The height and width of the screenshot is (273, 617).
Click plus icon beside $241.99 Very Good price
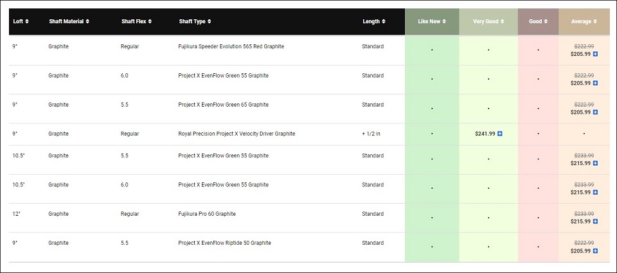pyautogui.click(x=500, y=134)
